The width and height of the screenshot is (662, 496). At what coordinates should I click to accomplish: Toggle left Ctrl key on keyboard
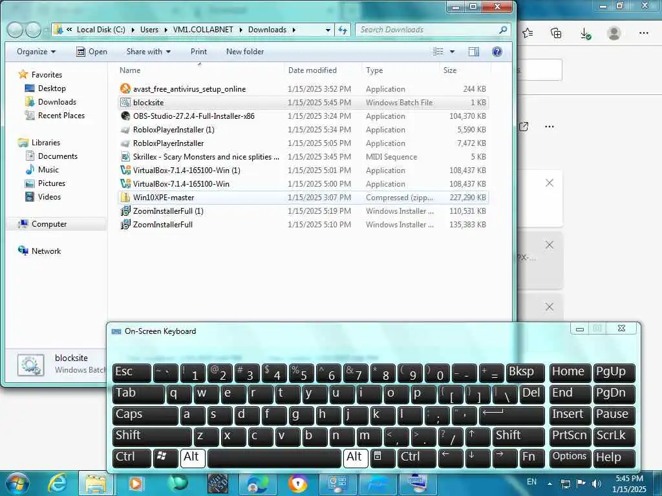(x=132, y=457)
